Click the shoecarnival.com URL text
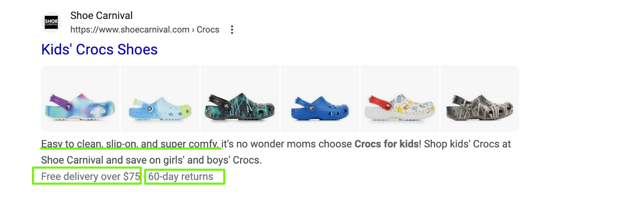Image resolution: width=640 pixels, height=199 pixels. pos(130,30)
